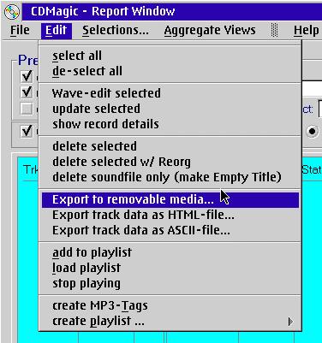Click 'show record details' entry
The width and height of the screenshot is (322, 343).
tap(170, 124)
